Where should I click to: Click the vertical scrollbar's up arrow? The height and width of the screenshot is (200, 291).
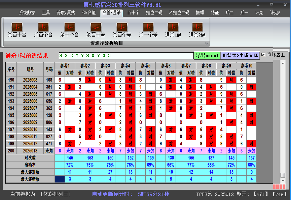coord(283,64)
